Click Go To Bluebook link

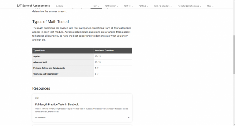(x=40, y=118)
